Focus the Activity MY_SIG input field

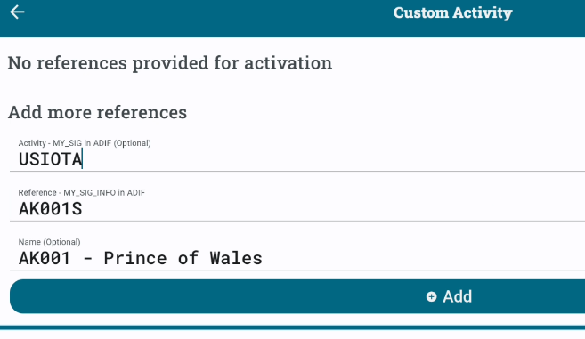(x=297, y=154)
